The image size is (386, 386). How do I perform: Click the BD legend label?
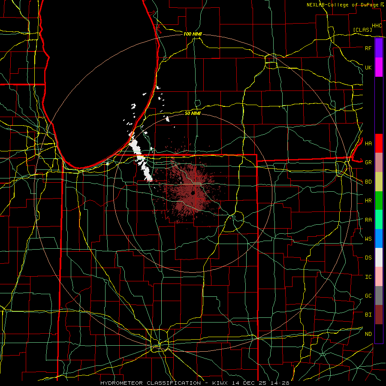coord(368,182)
